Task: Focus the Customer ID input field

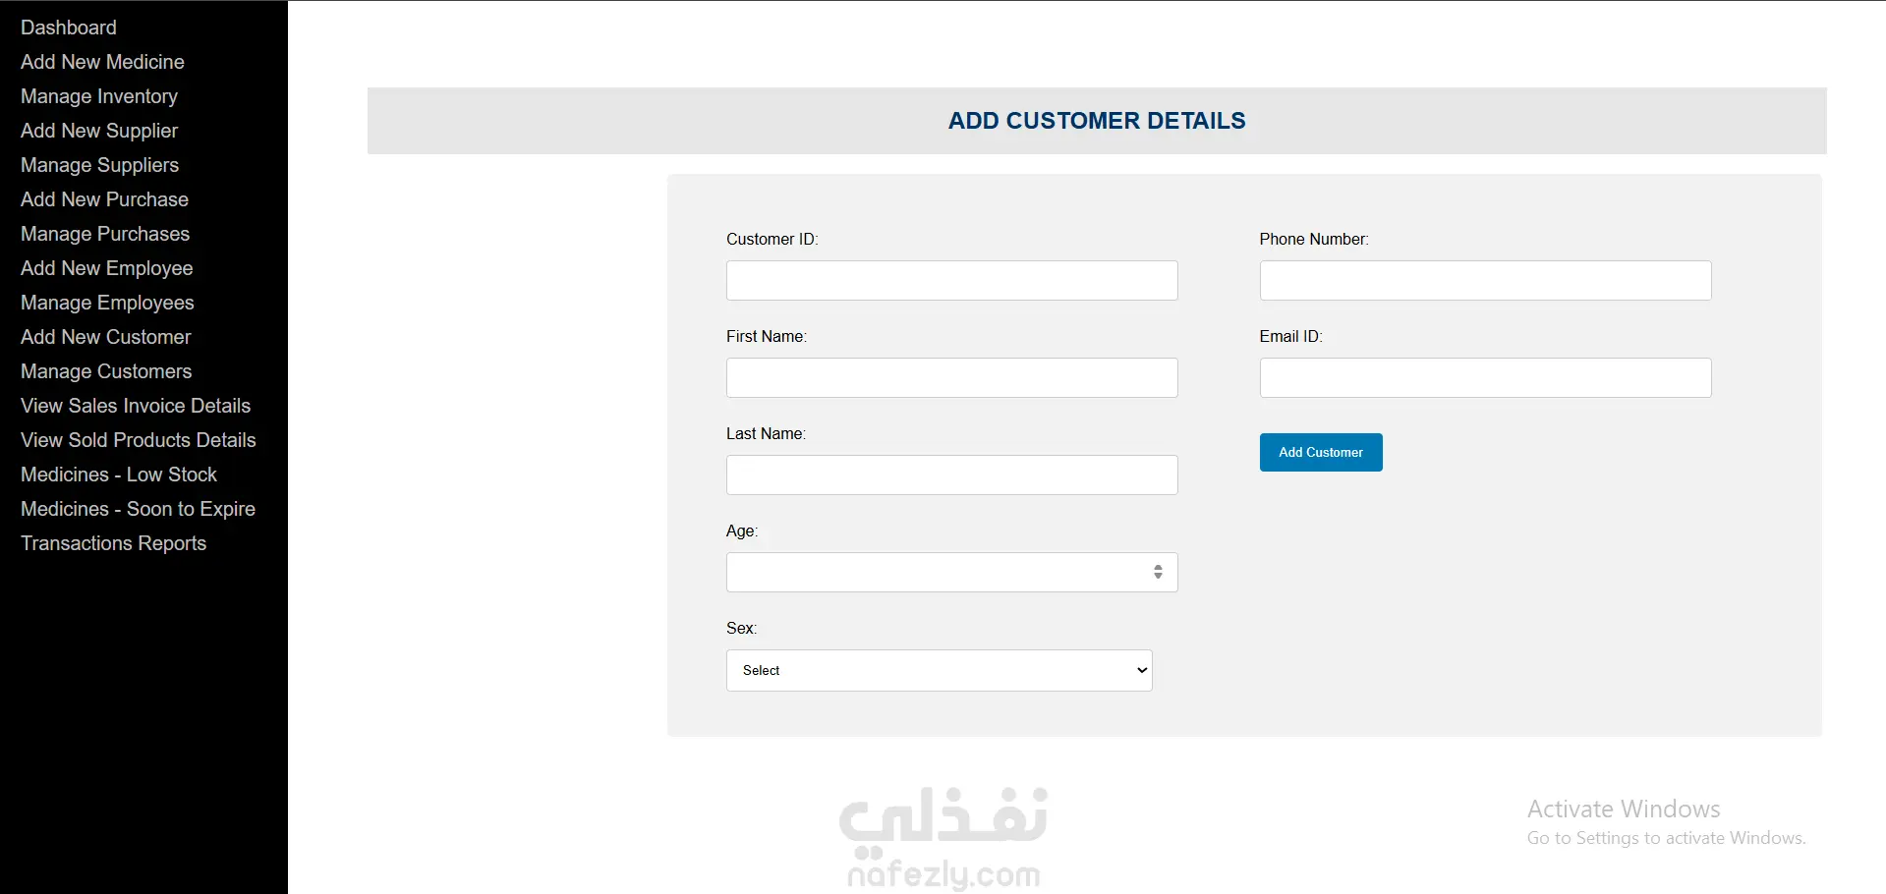Action: (952, 280)
